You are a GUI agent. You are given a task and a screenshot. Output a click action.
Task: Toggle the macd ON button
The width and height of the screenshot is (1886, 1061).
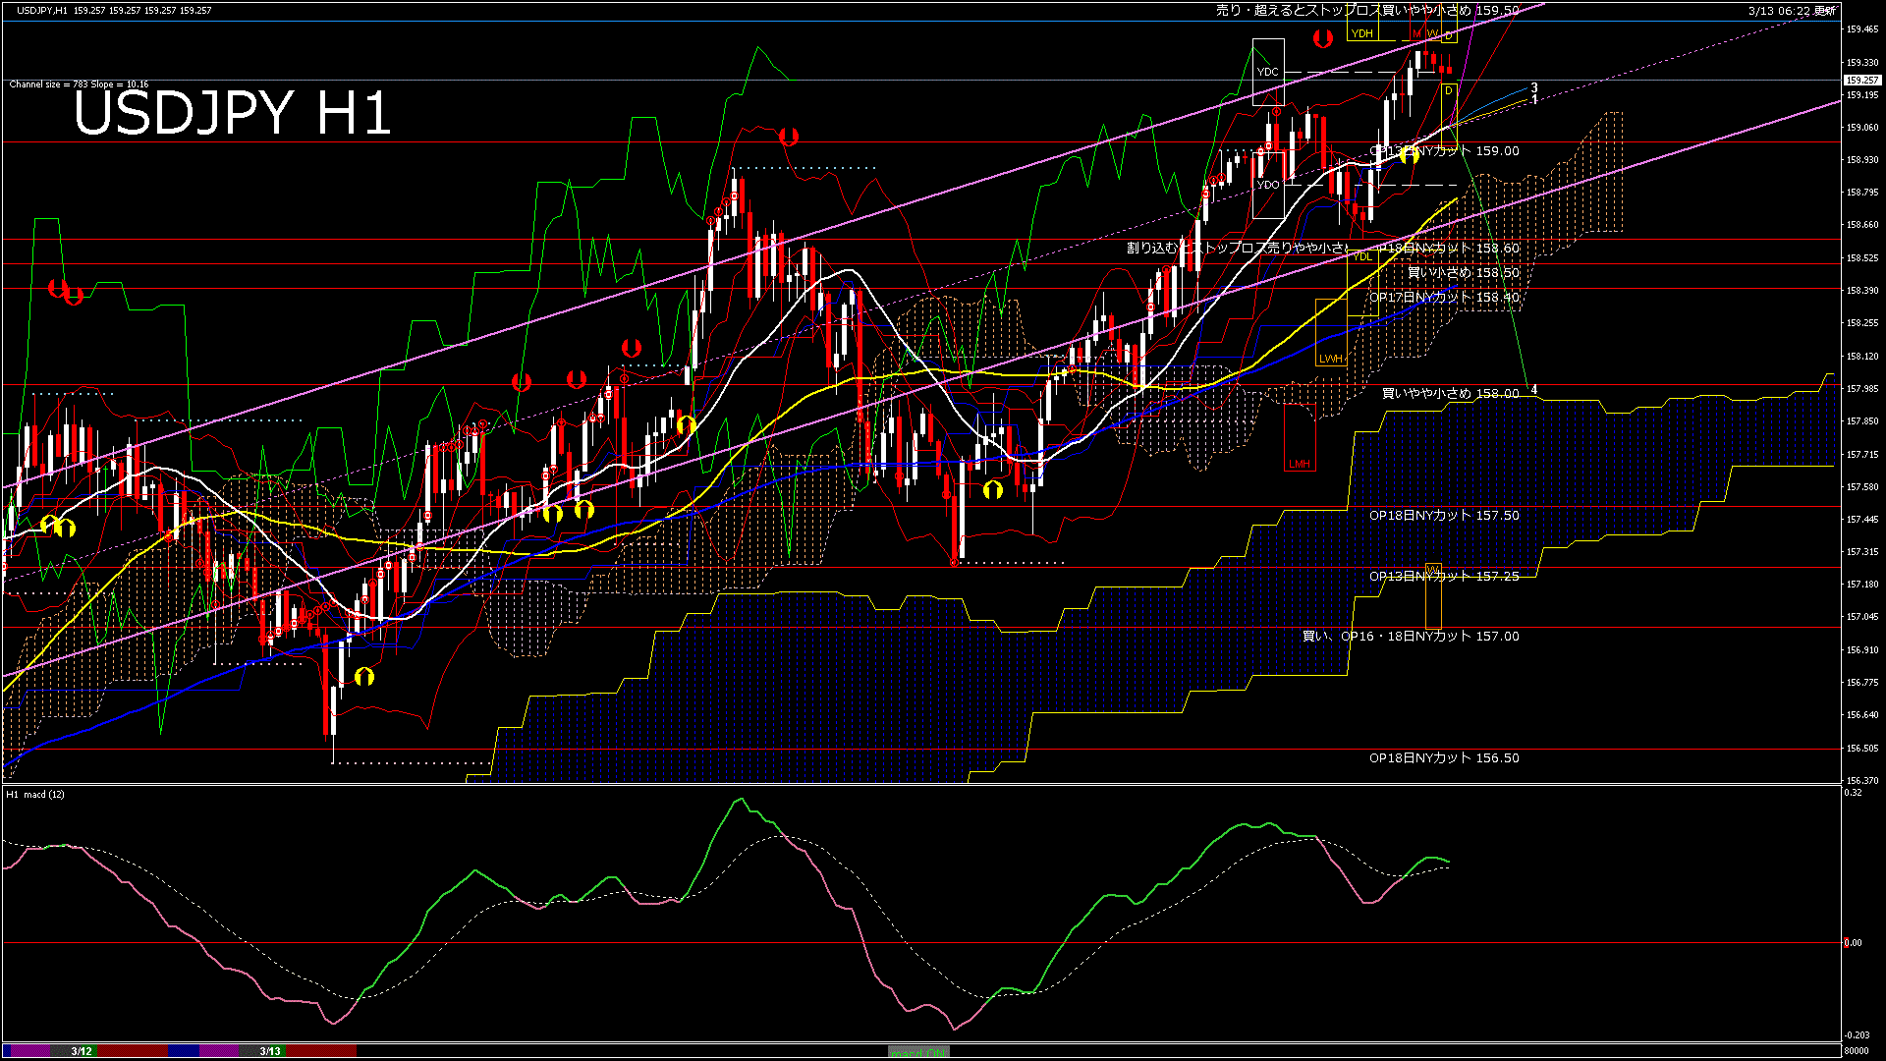[918, 1052]
